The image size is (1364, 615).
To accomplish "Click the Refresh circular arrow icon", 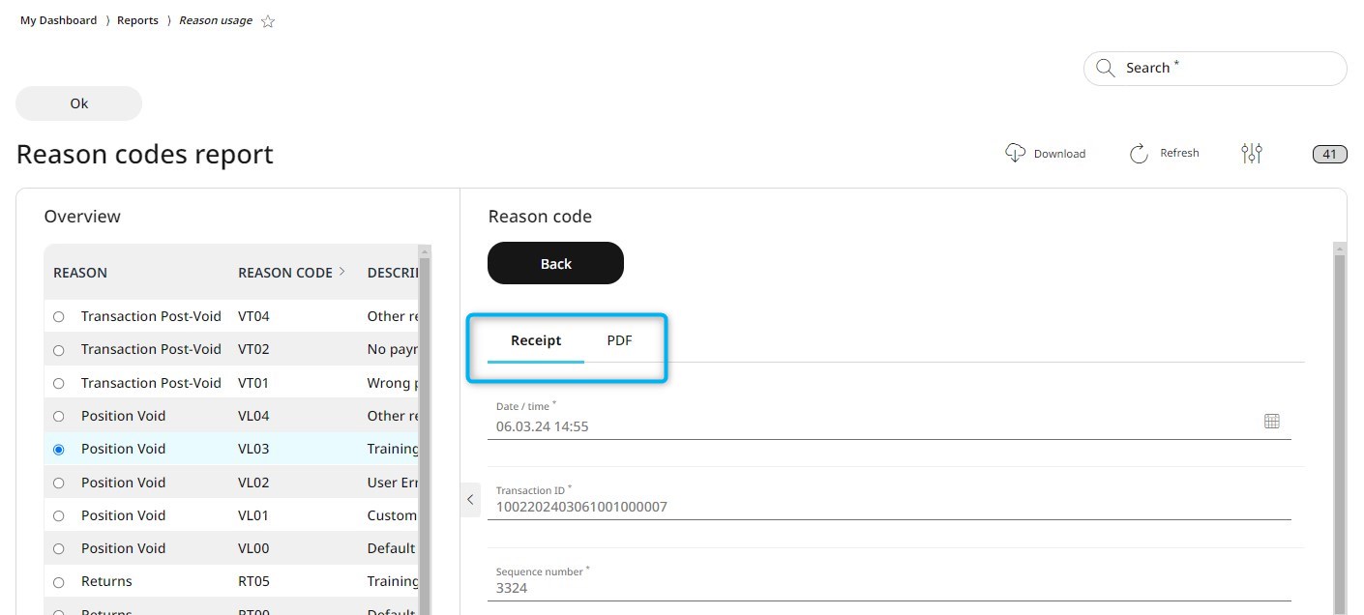I will click(1140, 154).
